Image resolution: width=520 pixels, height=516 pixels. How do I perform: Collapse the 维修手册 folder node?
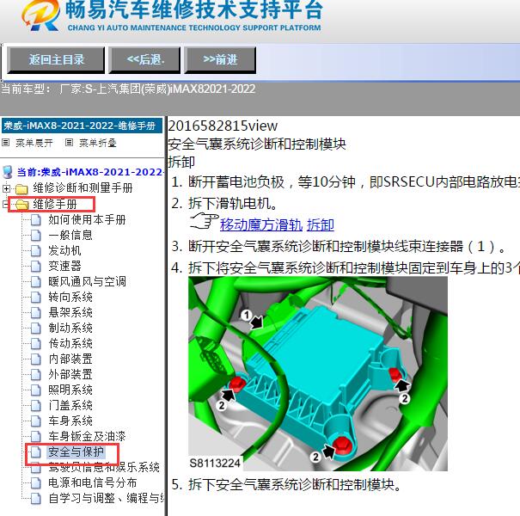coord(4,204)
